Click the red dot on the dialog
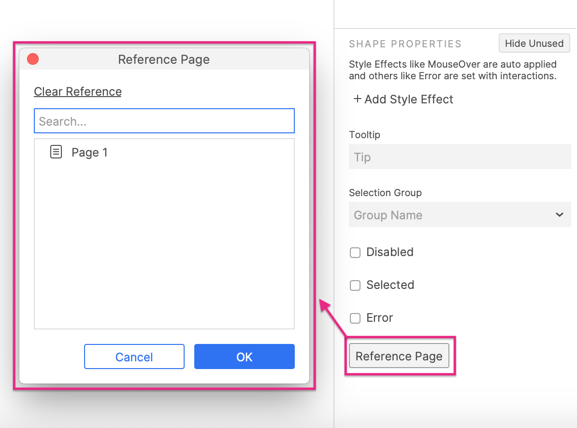Screen dimensions: 577x428 (x=32, y=59)
